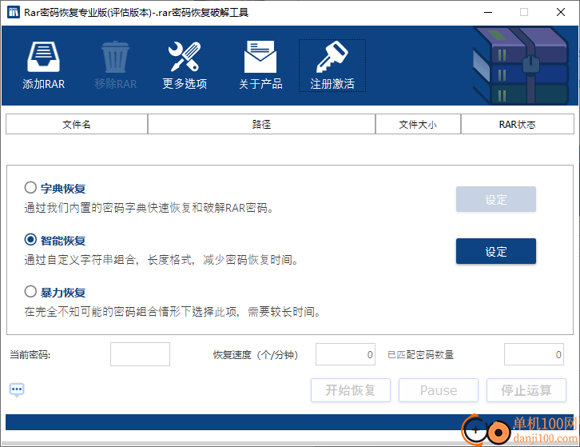This screenshot has height=447, width=580.
Task: Open 更多选项 tools icon
Action: point(185,56)
